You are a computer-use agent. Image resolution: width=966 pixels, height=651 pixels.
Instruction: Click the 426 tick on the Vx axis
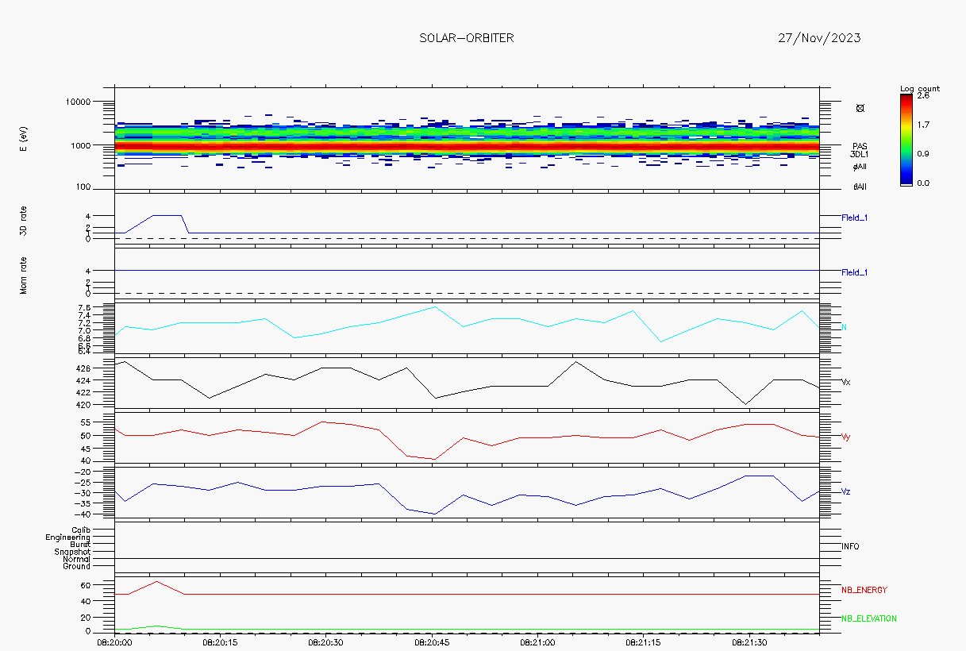click(83, 368)
